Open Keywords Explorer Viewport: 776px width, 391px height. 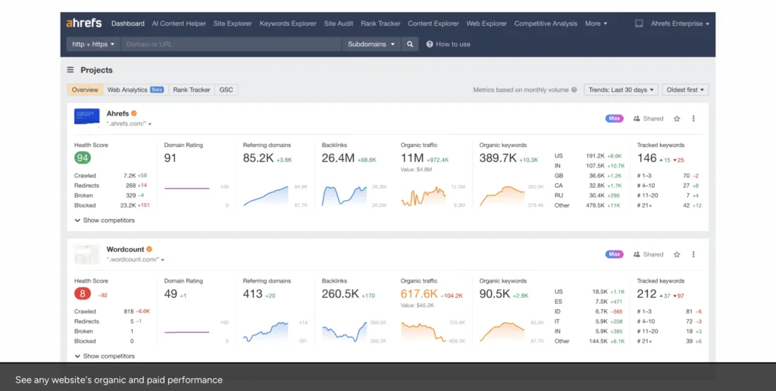click(x=288, y=23)
